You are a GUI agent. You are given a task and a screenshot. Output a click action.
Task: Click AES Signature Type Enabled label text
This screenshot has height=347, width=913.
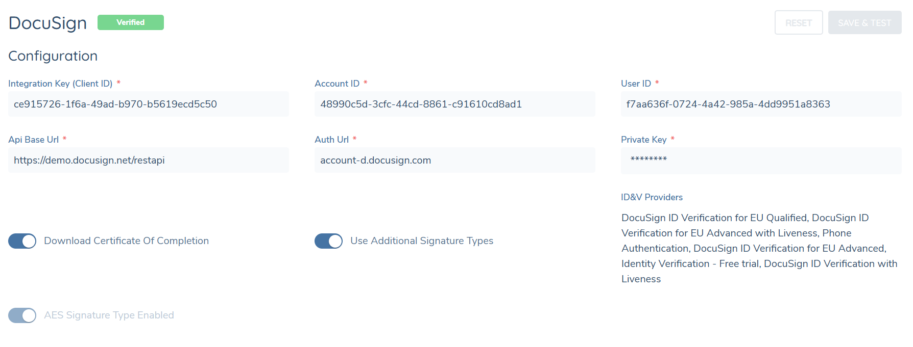click(x=109, y=315)
